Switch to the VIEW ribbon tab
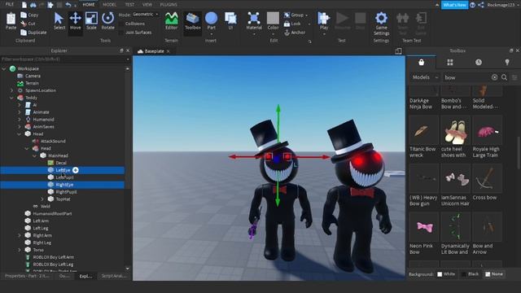The image size is (521, 293). (x=147, y=5)
